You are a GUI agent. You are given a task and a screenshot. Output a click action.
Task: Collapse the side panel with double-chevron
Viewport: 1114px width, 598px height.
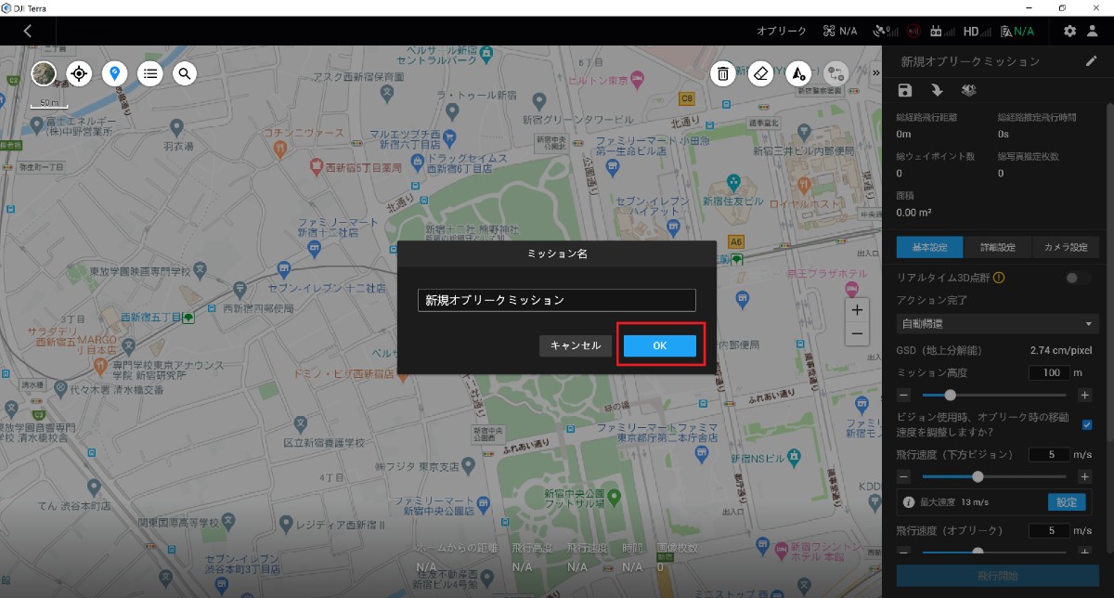(x=875, y=73)
